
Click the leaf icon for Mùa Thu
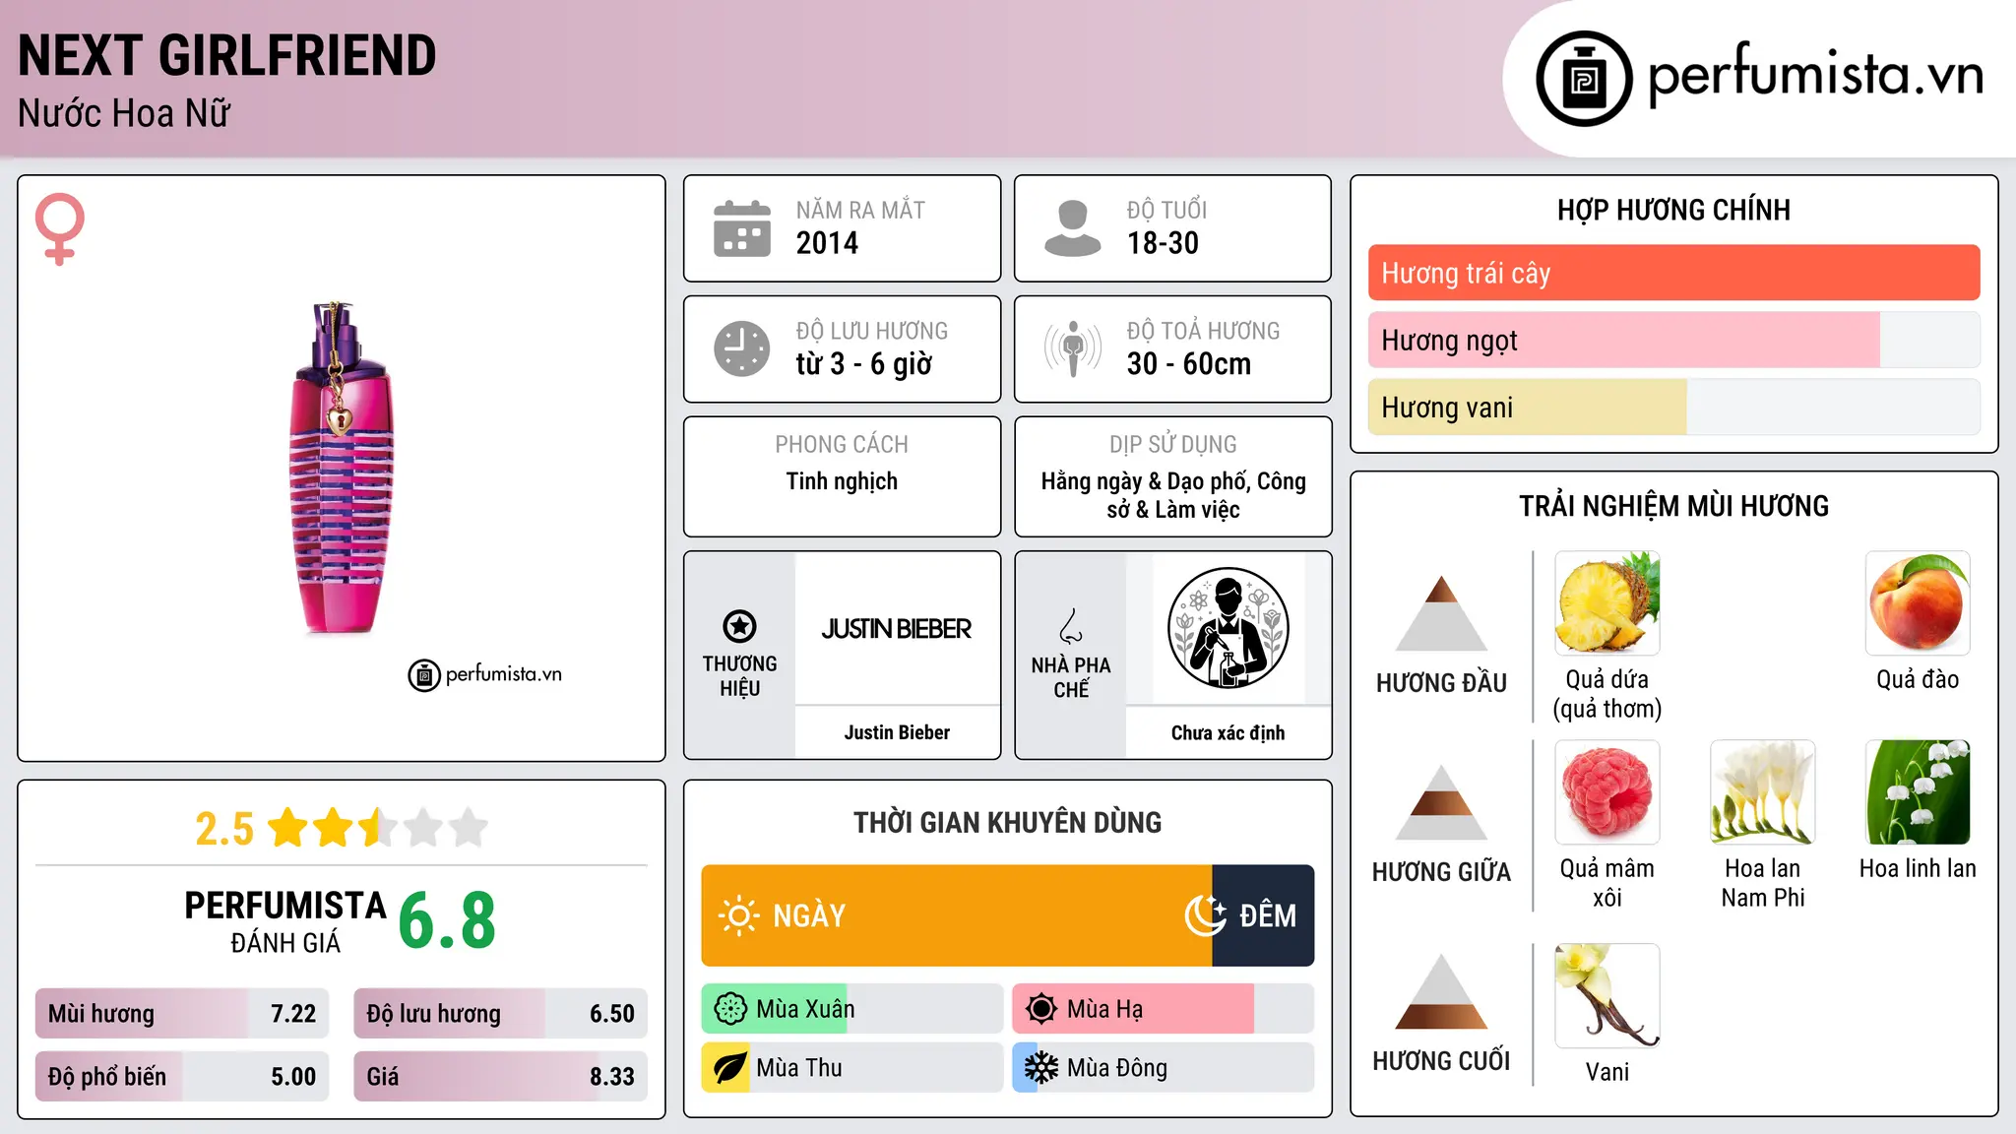pyautogui.click(x=730, y=1068)
